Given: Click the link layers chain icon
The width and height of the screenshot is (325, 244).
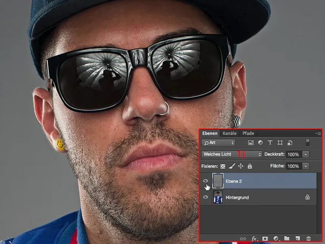Looking at the screenshot, I should point(243,239).
